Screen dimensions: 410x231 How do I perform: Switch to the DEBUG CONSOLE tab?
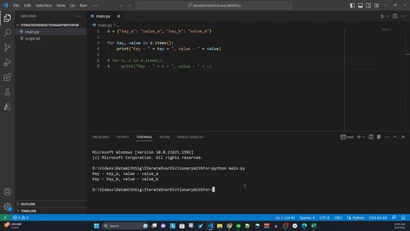tap(190, 137)
